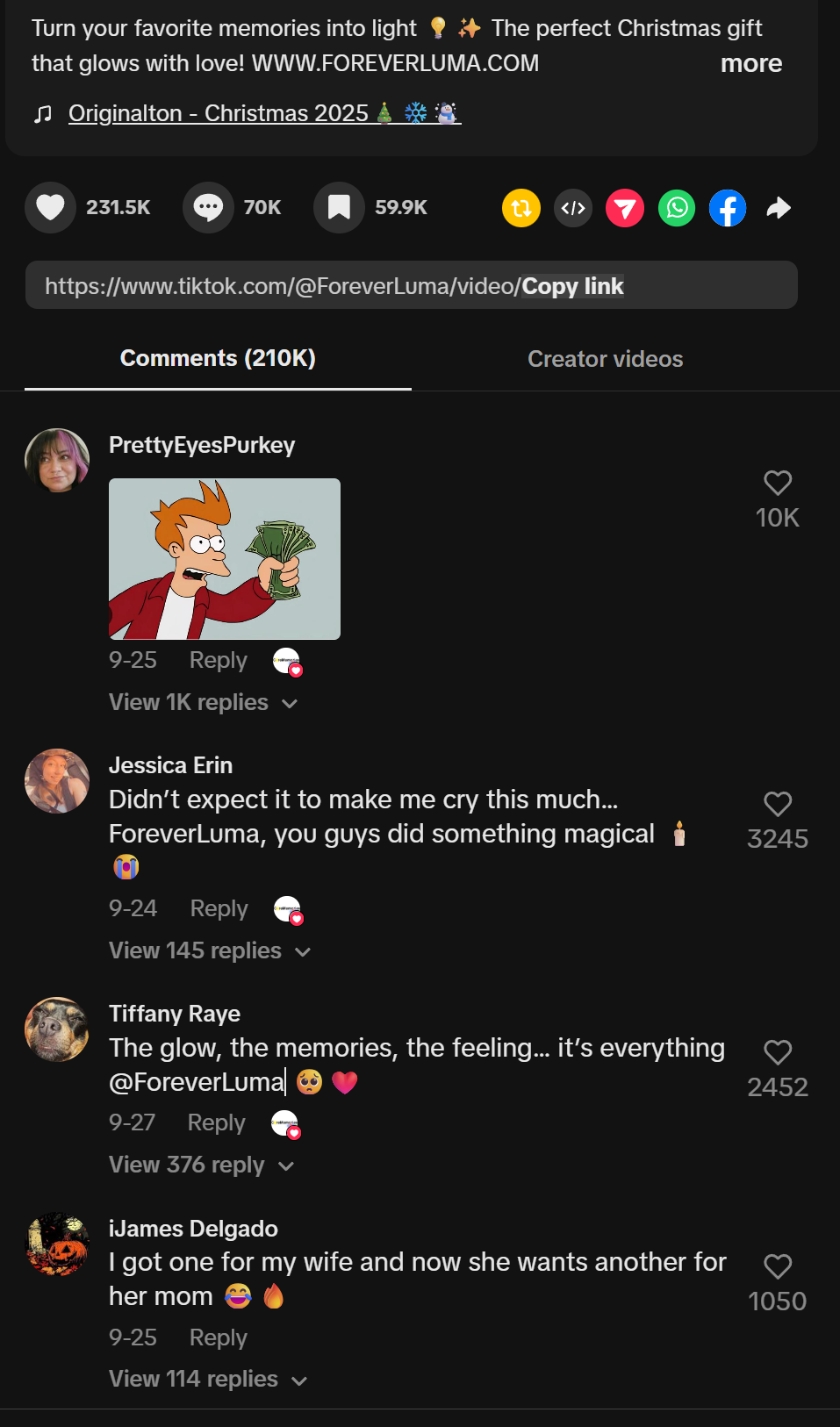Like Jessica Erin's comment
Screen dimensions: 840x1427
[778, 804]
